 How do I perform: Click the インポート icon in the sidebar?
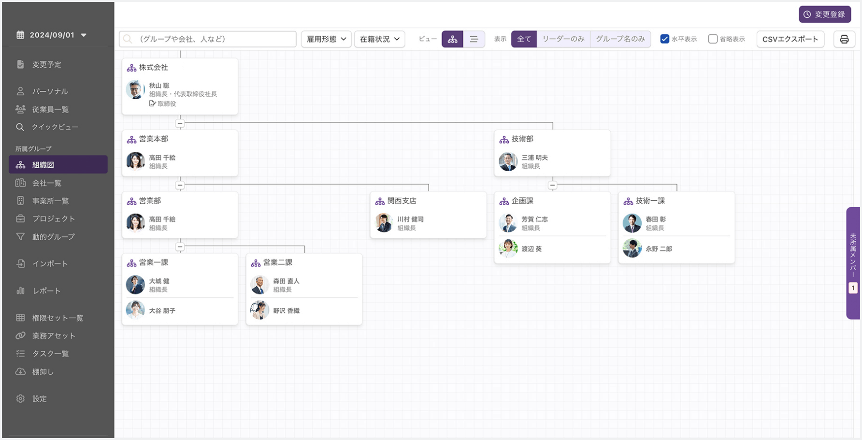click(20, 264)
